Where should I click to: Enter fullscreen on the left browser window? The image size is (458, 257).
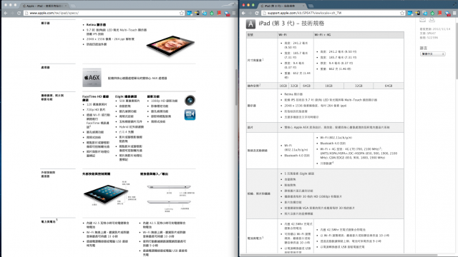click(235, 4)
